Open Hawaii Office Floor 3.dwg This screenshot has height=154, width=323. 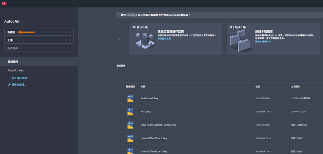pyautogui.click(x=154, y=138)
